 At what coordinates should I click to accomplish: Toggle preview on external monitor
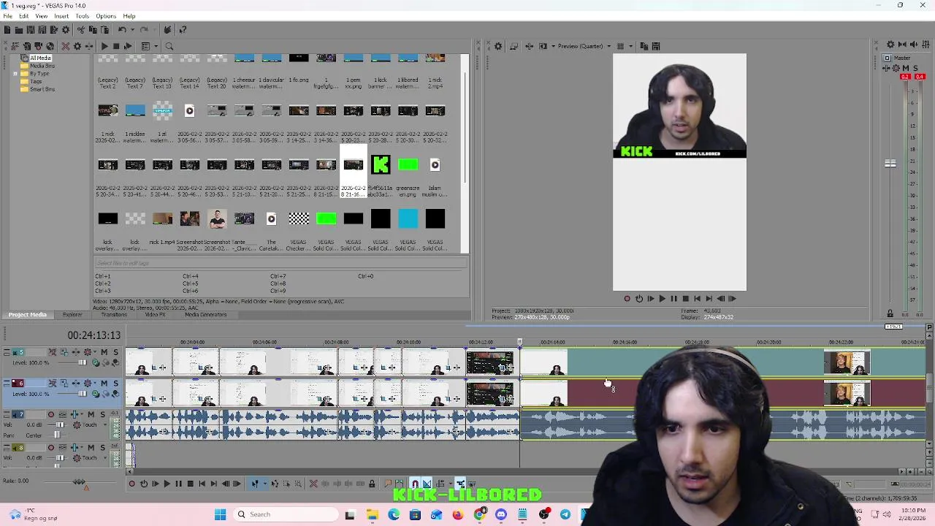click(x=514, y=46)
